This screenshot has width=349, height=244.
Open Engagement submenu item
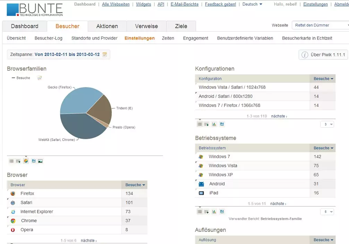(x=196, y=38)
